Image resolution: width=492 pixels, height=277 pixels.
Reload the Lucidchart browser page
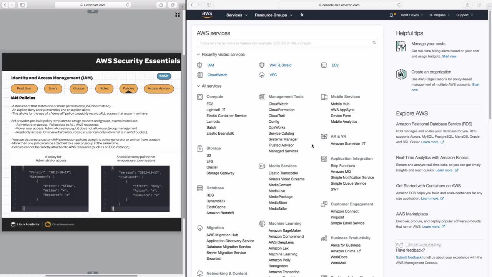coord(128,5)
